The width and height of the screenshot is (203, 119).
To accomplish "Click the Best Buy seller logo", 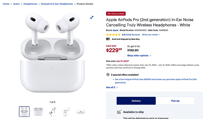I will pyautogui.click(x=108, y=39).
